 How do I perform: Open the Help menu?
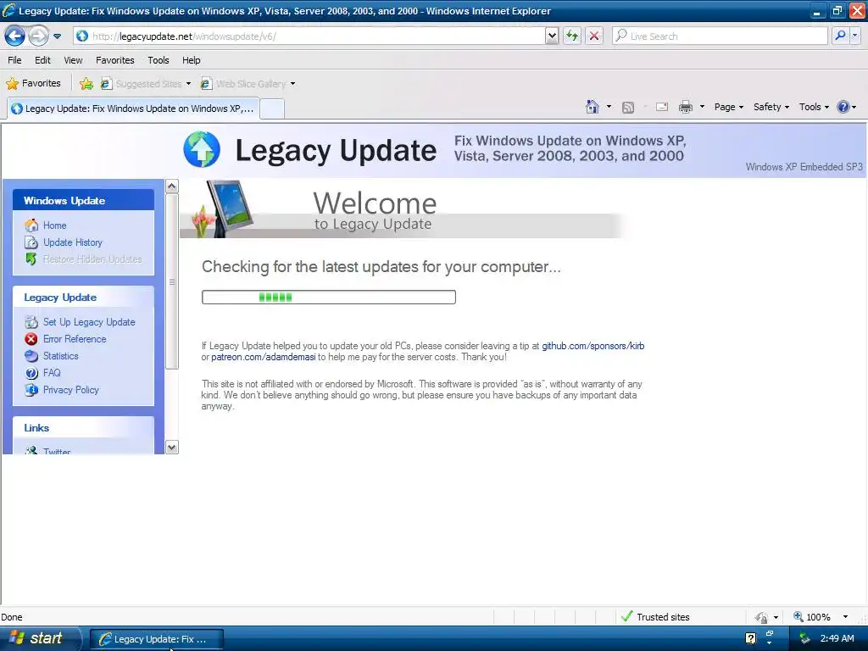(x=192, y=60)
